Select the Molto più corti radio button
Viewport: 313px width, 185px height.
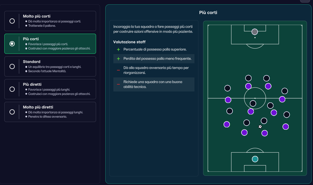point(12,21)
